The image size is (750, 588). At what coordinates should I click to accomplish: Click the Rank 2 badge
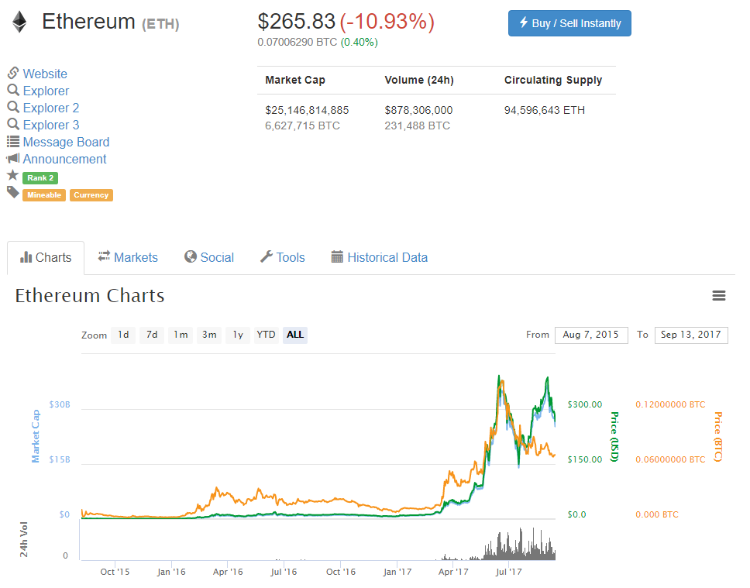click(40, 177)
